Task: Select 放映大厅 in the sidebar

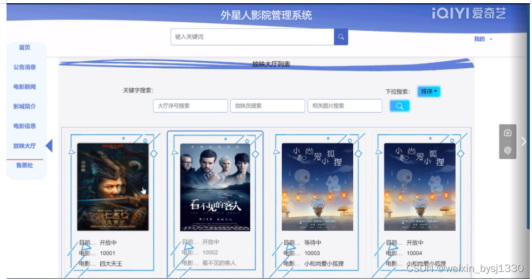Action: coord(24,146)
